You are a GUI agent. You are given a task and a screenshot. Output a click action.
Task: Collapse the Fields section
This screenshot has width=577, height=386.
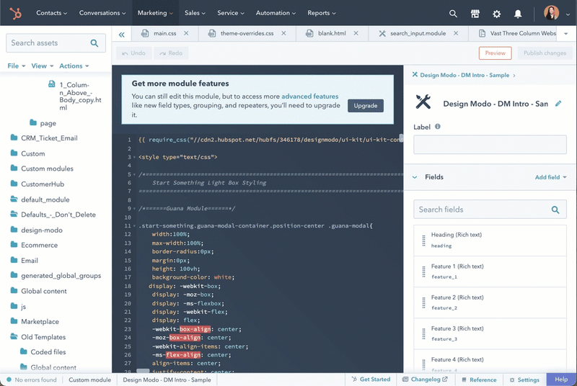pos(415,177)
